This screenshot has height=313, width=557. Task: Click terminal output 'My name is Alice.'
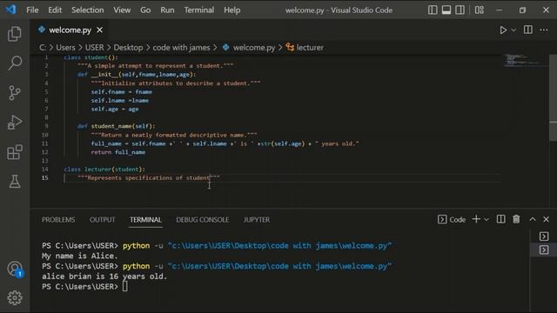coord(79,256)
